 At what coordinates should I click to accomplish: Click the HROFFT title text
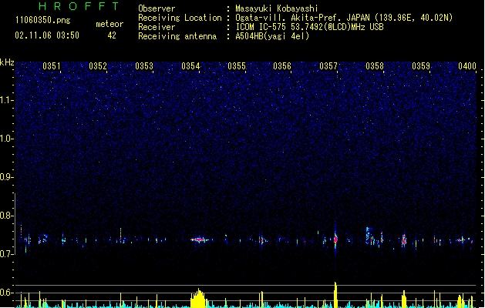tap(79, 6)
